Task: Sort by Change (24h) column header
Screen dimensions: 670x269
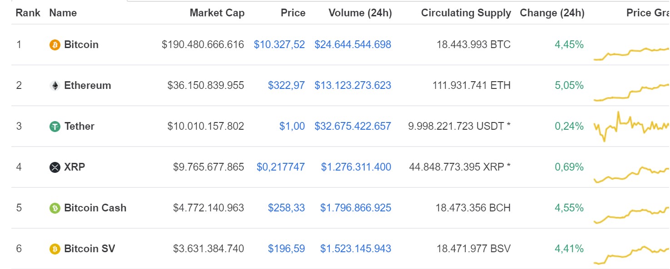Action: click(x=552, y=13)
